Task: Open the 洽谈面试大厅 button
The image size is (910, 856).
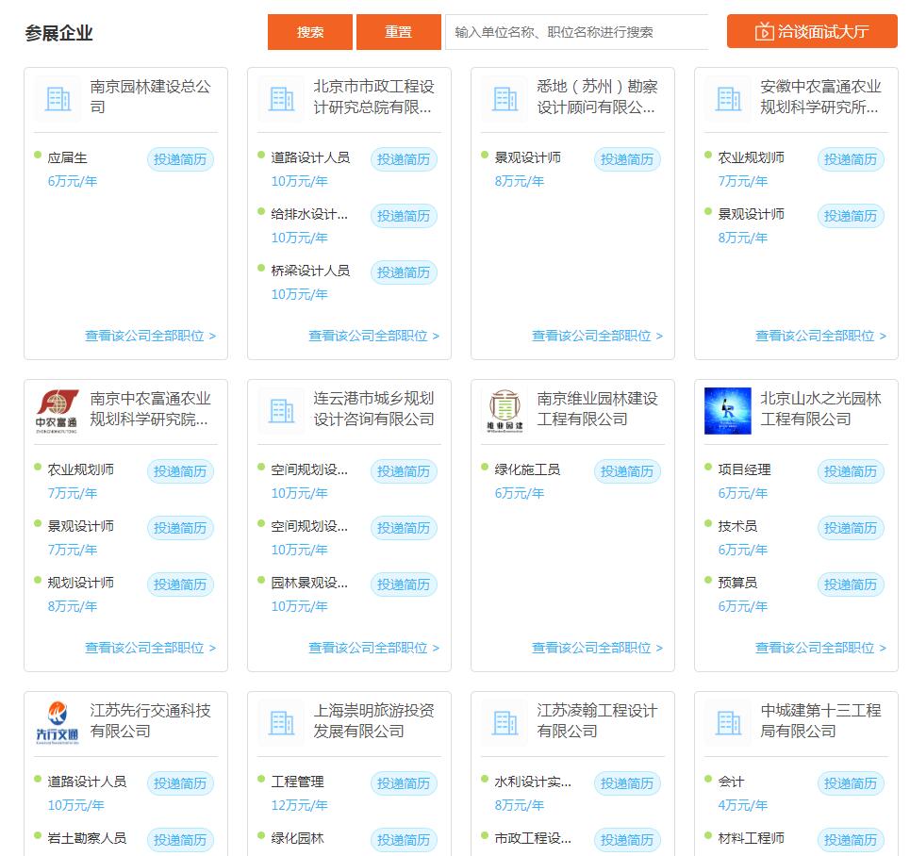Action: click(812, 31)
